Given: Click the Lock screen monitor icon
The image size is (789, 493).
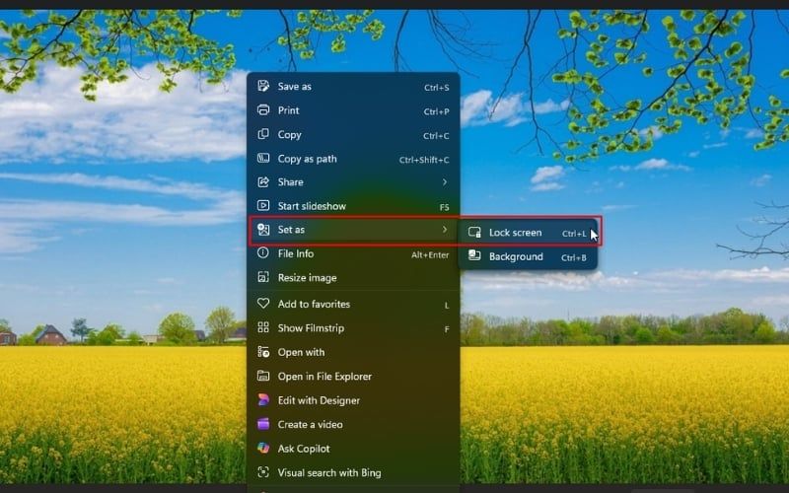Looking at the screenshot, I should point(474,232).
